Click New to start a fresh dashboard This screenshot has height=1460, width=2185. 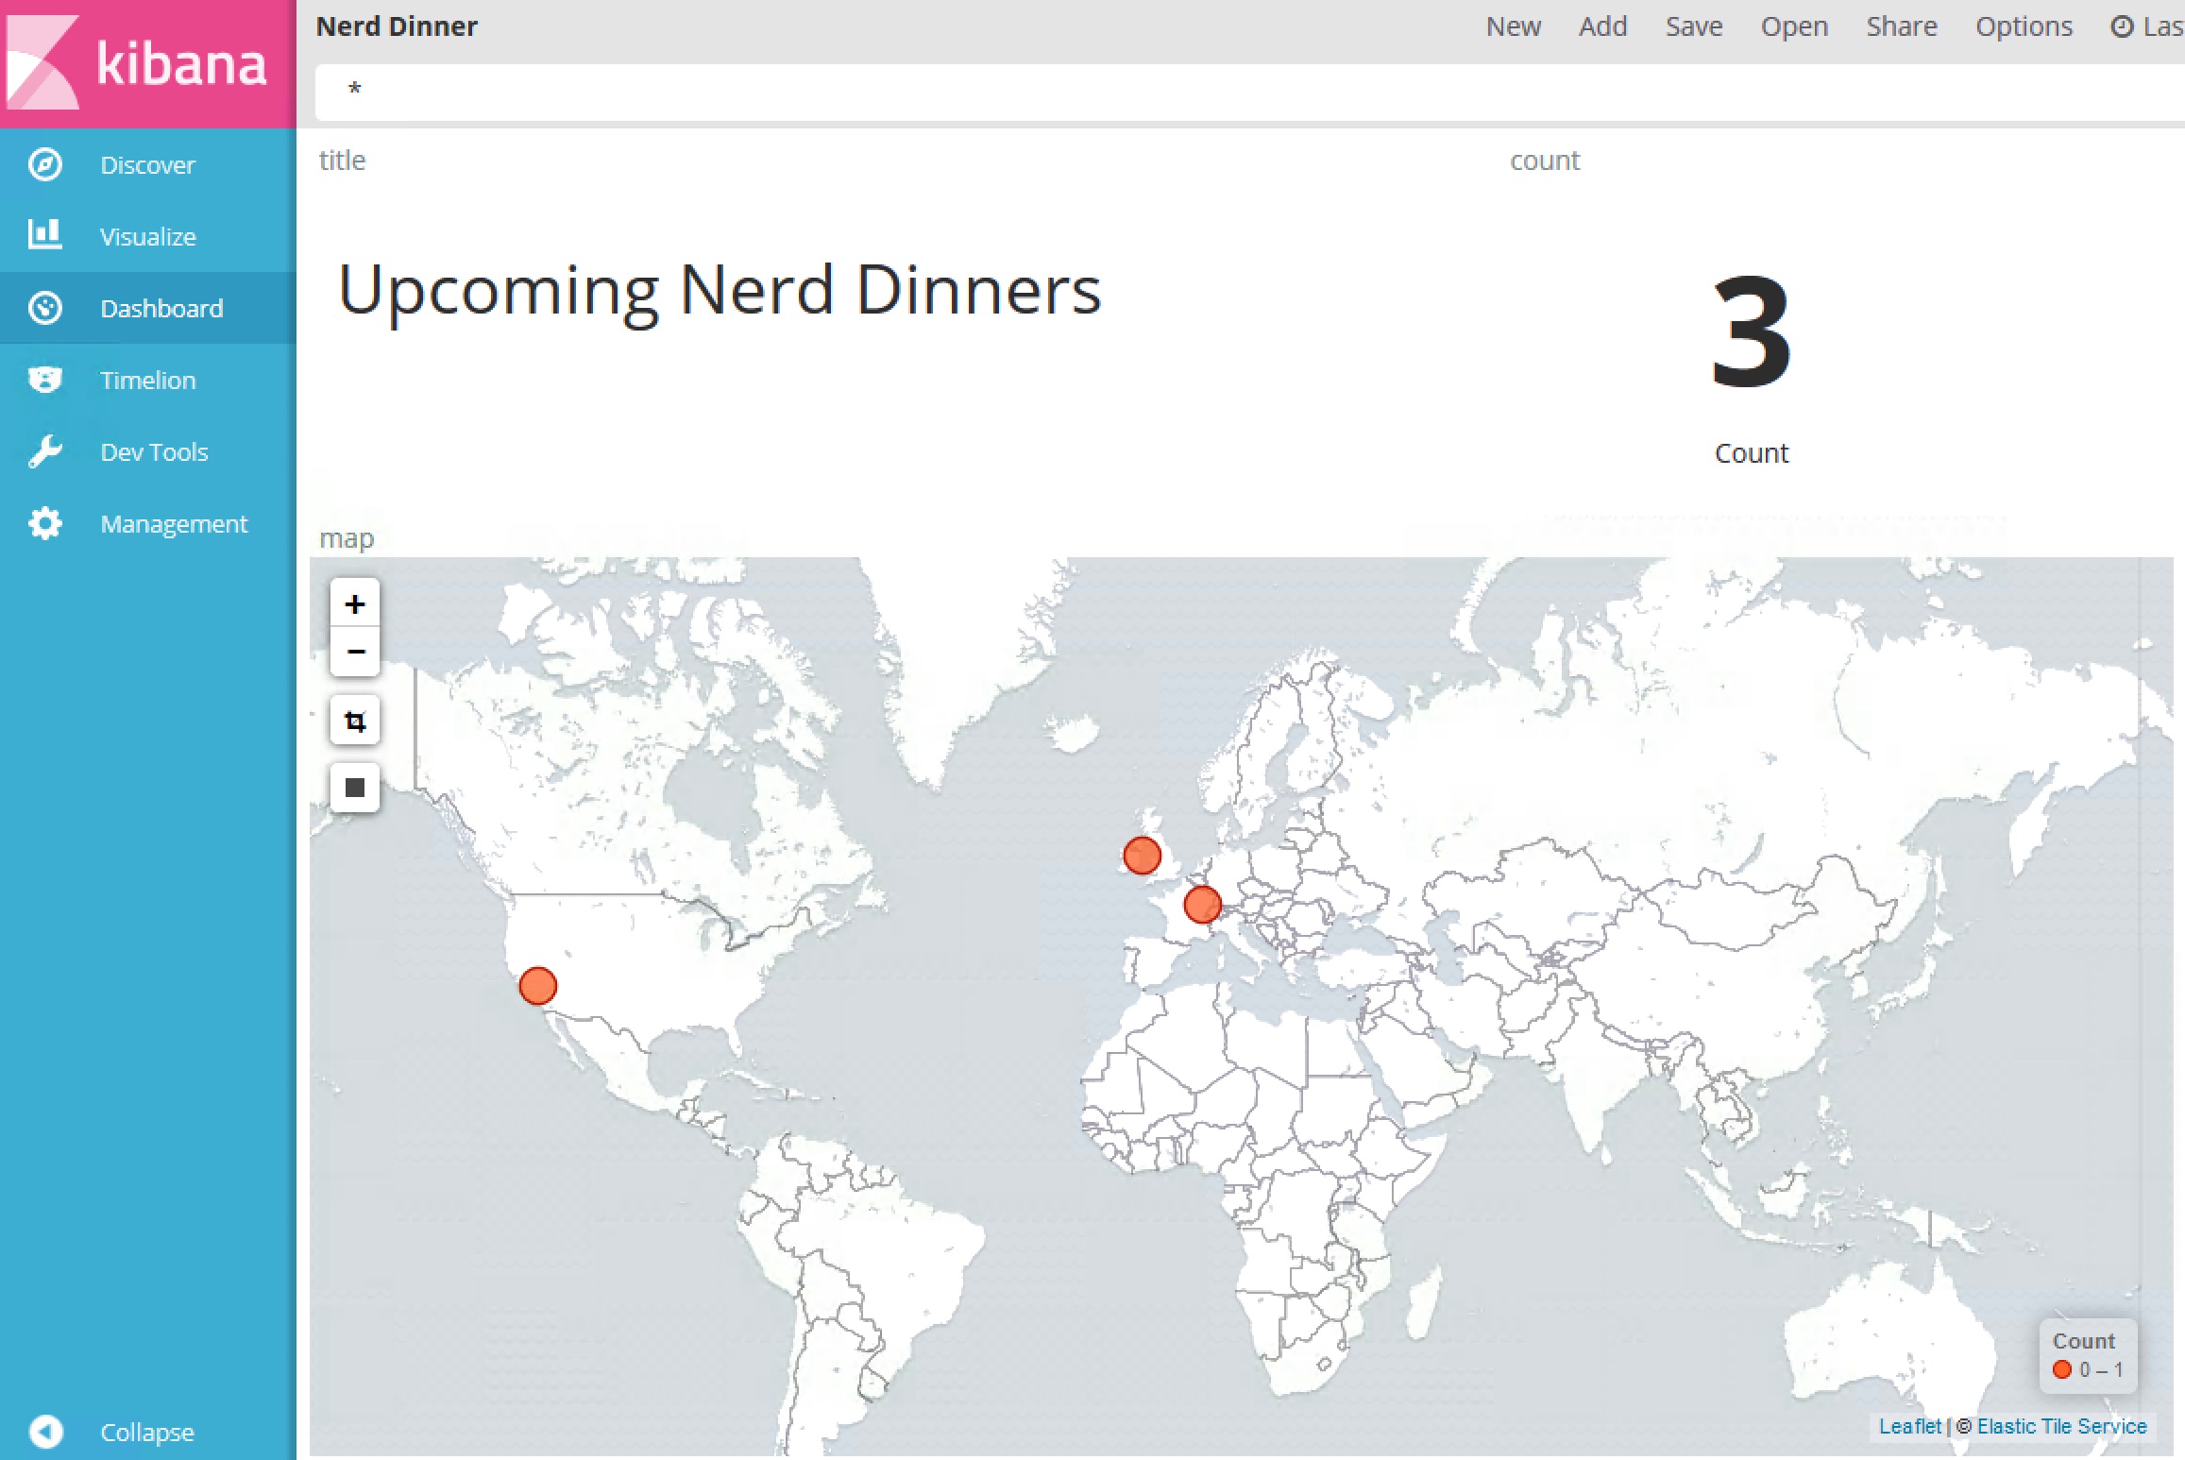coord(1514,25)
